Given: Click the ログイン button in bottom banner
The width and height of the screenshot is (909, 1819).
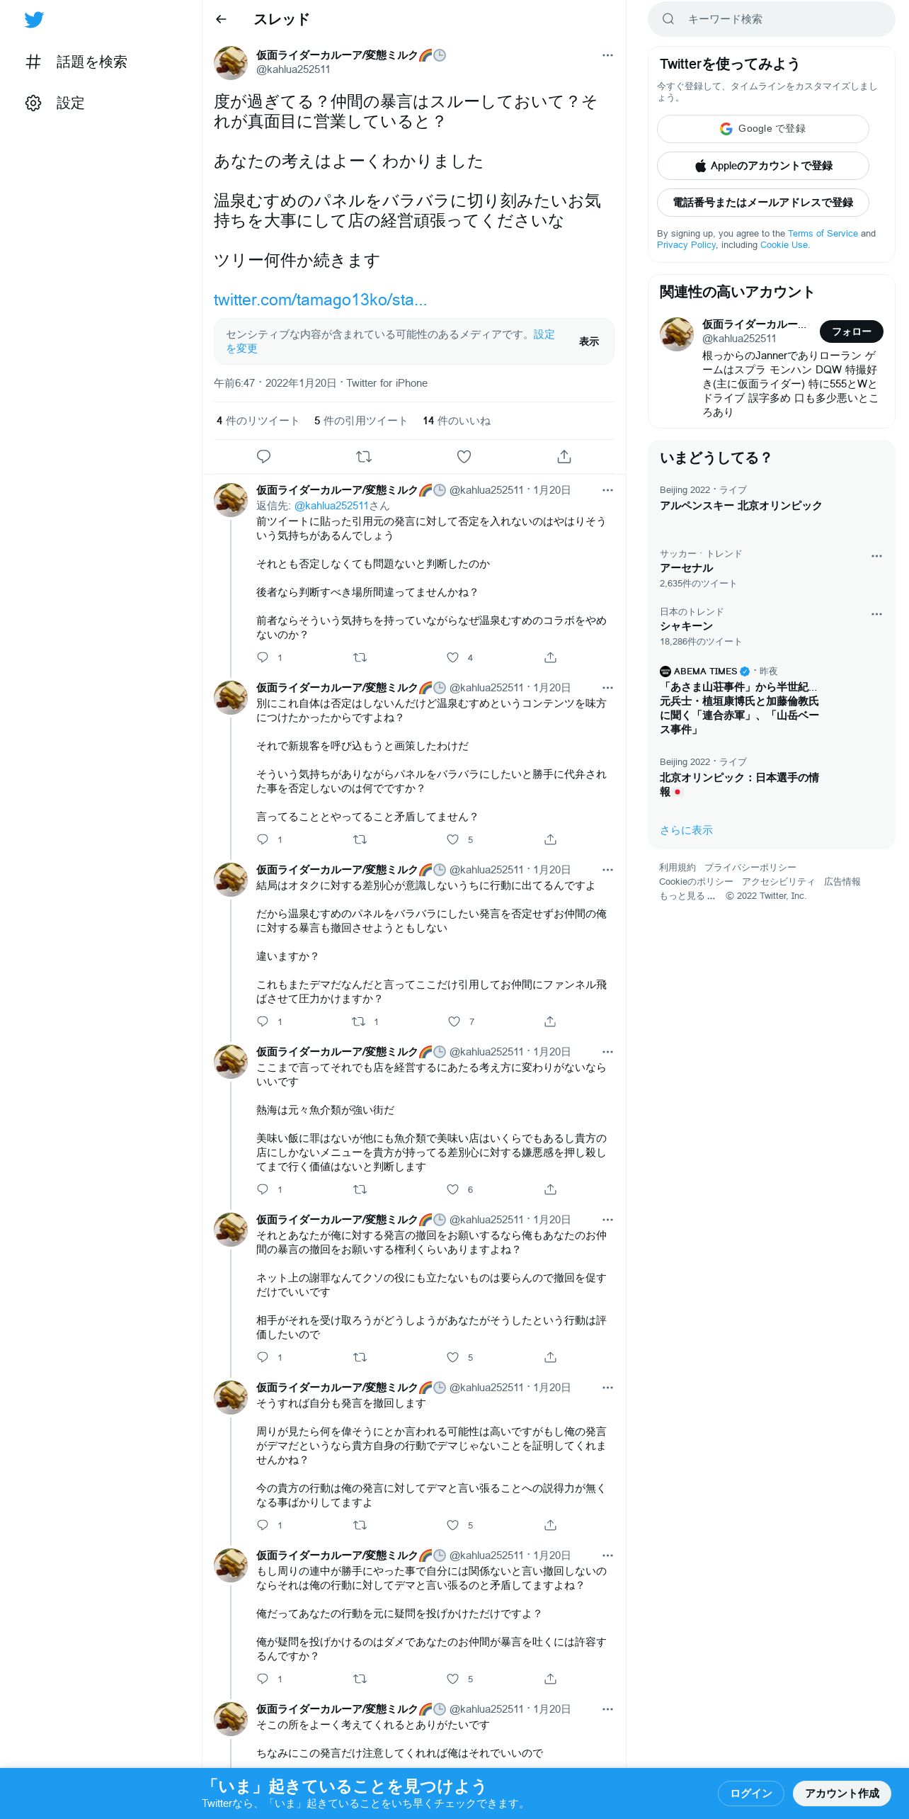Looking at the screenshot, I should click(750, 1793).
